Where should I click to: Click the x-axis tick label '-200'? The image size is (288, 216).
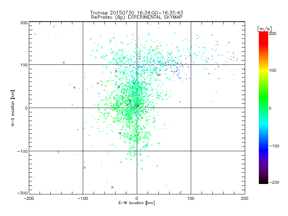29,198
